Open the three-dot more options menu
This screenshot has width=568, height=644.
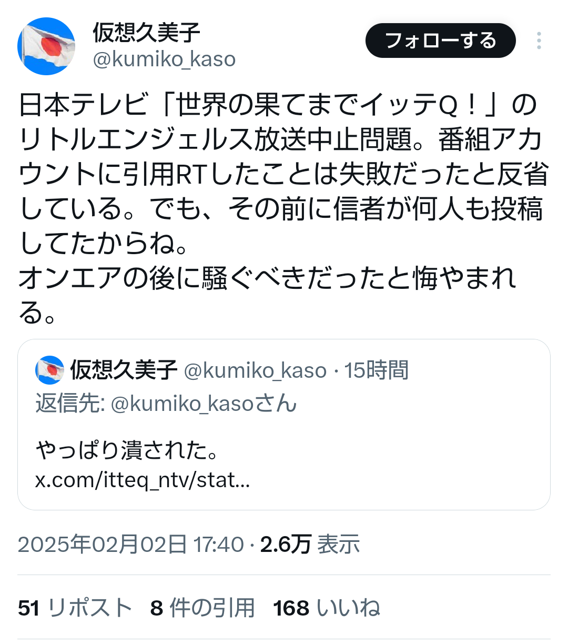(x=539, y=41)
